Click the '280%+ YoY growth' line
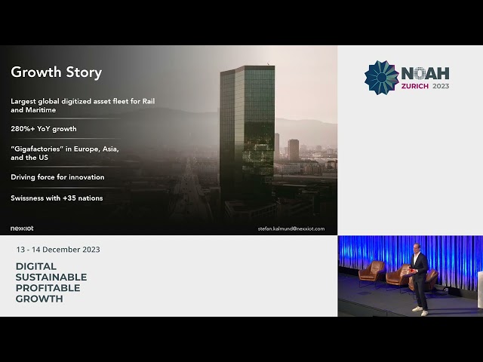This screenshot has width=483, height=362. pos(44,129)
